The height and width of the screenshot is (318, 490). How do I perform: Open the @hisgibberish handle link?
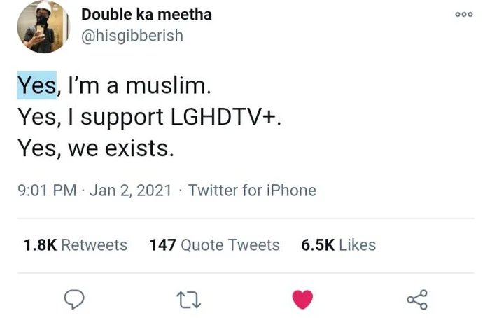point(132,36)
